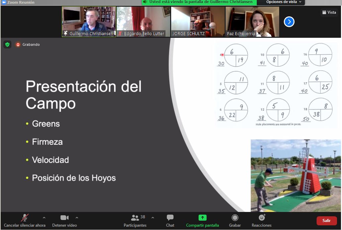Expand audio options arrow beside microphone
Screen dimensions: 342x230
tap(44, 218)
